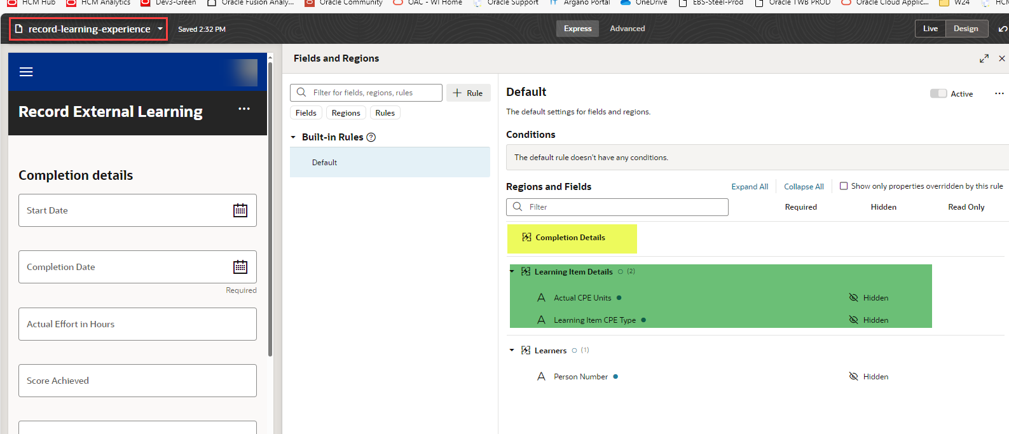
Task: Open the Oracle Support bookmark
Action: click(x=506, y=3)
